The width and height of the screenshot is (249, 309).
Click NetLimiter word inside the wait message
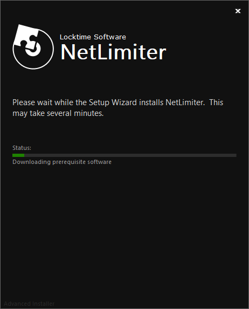185,102
